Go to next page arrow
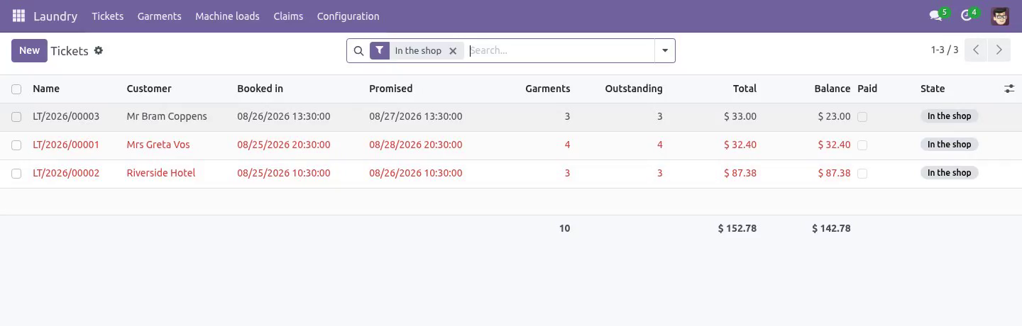 999,50
